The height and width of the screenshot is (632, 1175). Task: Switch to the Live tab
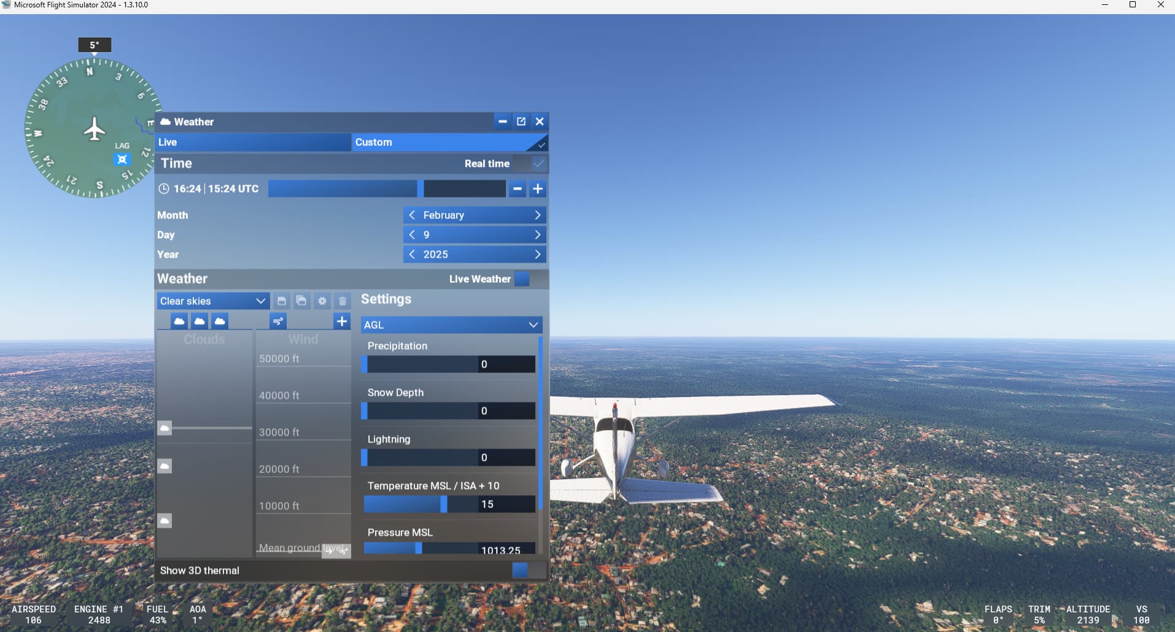(x=252, y=142)
